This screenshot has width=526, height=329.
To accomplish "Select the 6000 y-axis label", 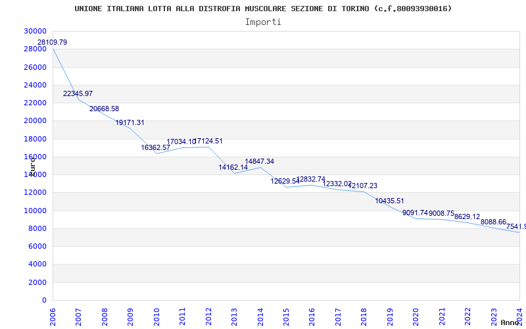I will click(37, 246).
